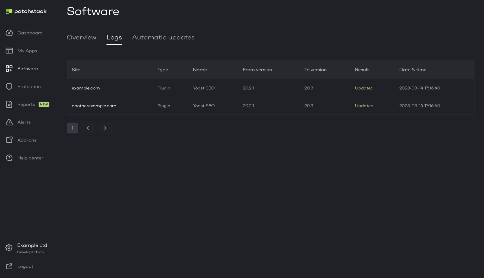Open Alerts warning triangle icon
Image resolution: width=484 pixels, height=278 pixels.
click(9, 122)
